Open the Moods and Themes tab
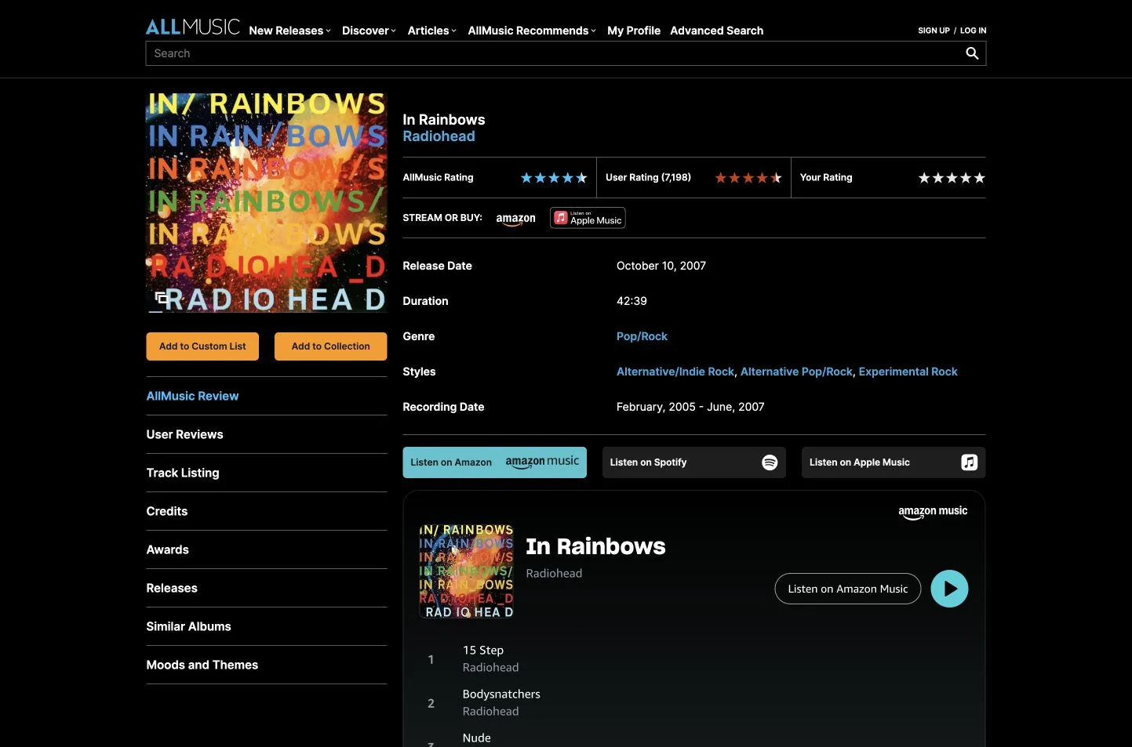This screenshot has height=747, width=1132. (267, 665)
